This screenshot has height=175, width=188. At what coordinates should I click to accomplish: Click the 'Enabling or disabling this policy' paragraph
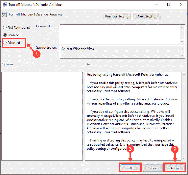click(x=130, y=144)
